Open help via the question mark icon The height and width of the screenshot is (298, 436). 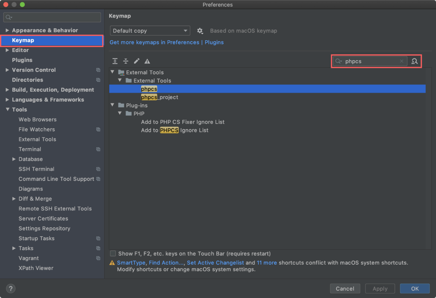[11, 288]
